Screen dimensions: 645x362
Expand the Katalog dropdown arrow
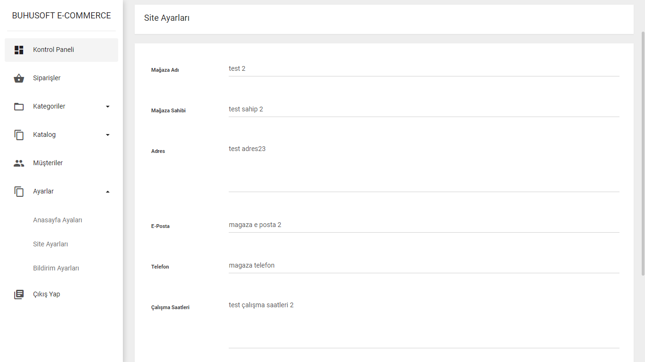[x=108, y=135]
